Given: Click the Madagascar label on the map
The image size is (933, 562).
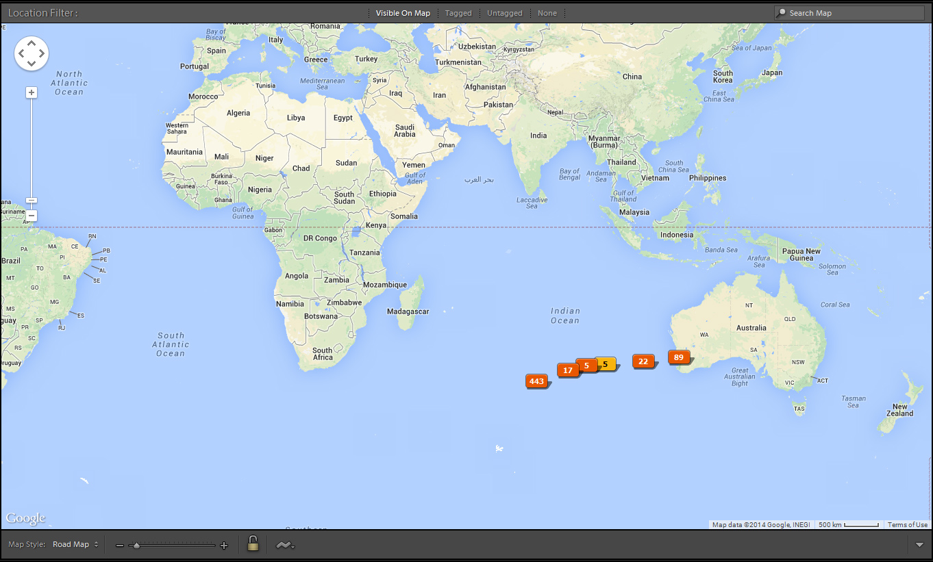Looking at the screenshot, I should [408, 311].
